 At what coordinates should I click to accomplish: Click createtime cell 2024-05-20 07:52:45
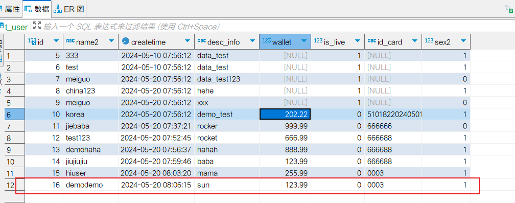pos(156,138)
